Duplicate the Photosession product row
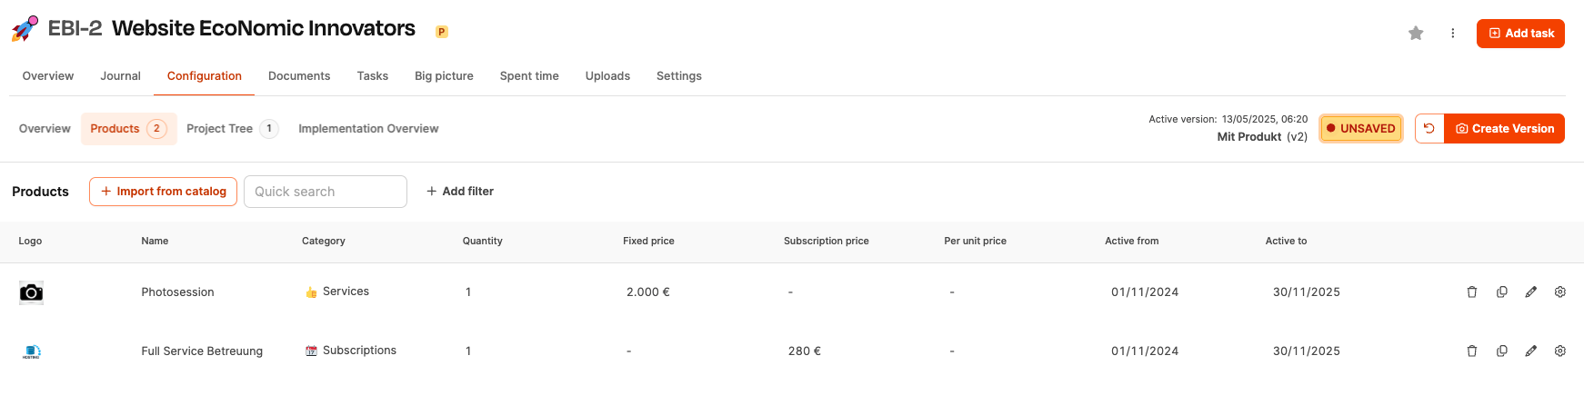The width and height of the screenshot is (1584, 415). pyautogui.click(x=1501, y=292)
